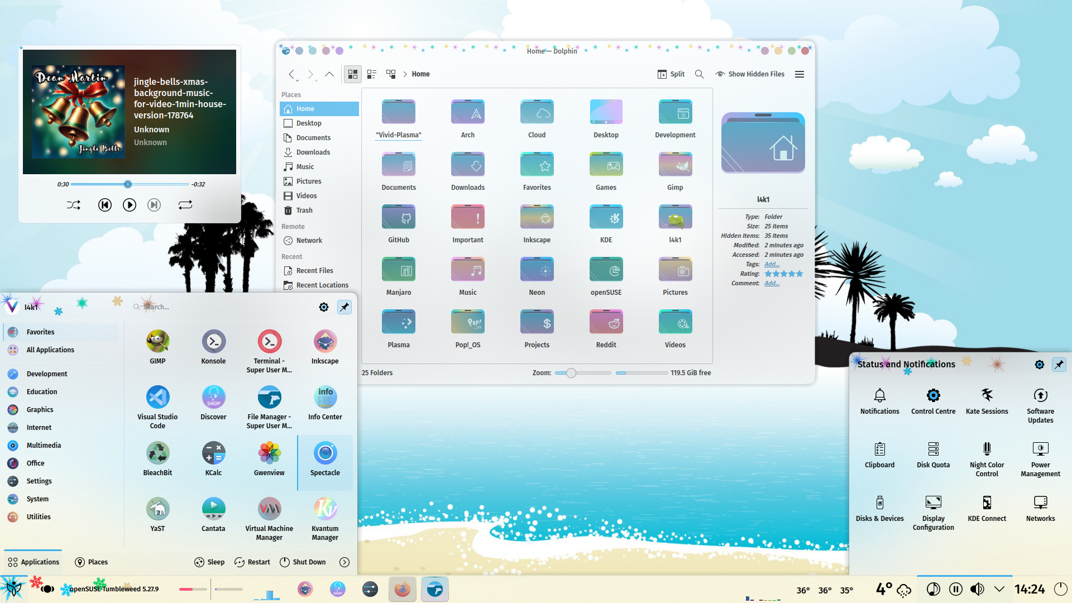Launch Visual Studio Code
1072x603 pixels.
tap(157, 407)
